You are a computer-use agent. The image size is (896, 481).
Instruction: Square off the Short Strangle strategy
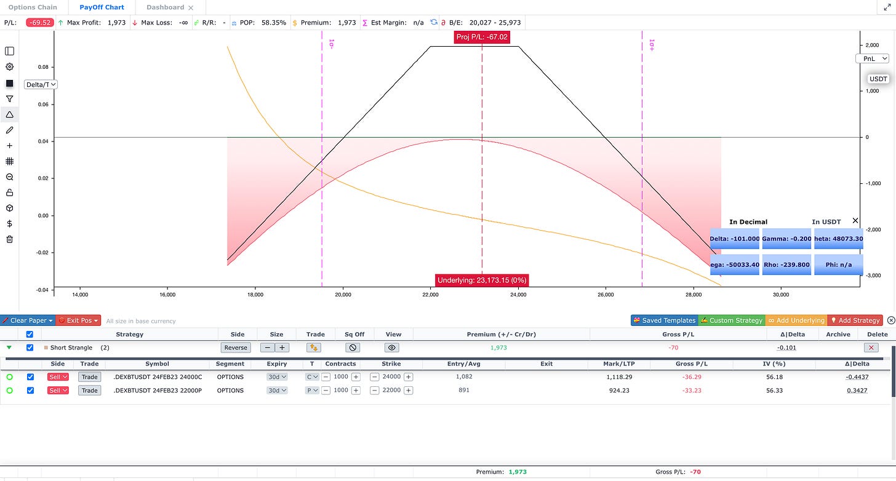(353, 348)
